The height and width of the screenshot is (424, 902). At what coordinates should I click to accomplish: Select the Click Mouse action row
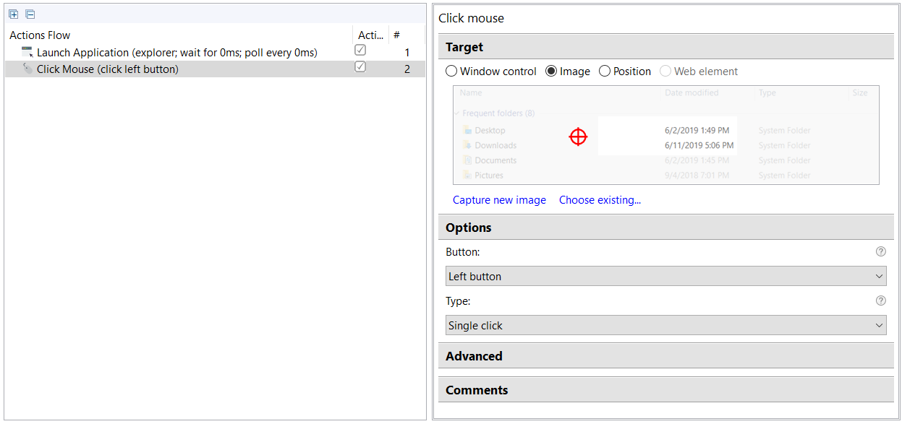click(x=215, y=69)
